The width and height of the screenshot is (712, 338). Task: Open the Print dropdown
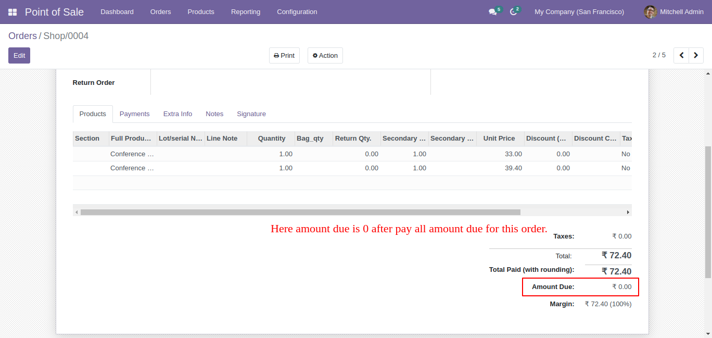click(284, 56)
